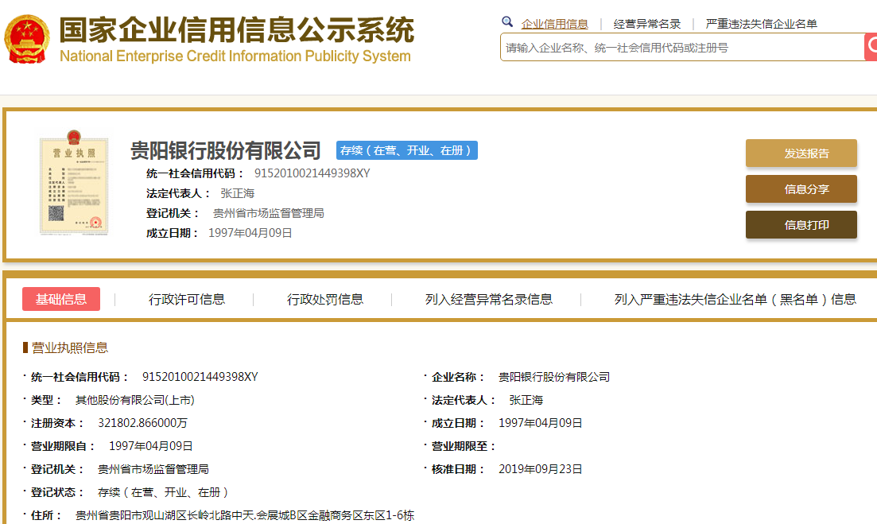Select the 严重违法失信企业名单 search category
Viewport: 877px width, 524px height.
[x=761, y=24]
